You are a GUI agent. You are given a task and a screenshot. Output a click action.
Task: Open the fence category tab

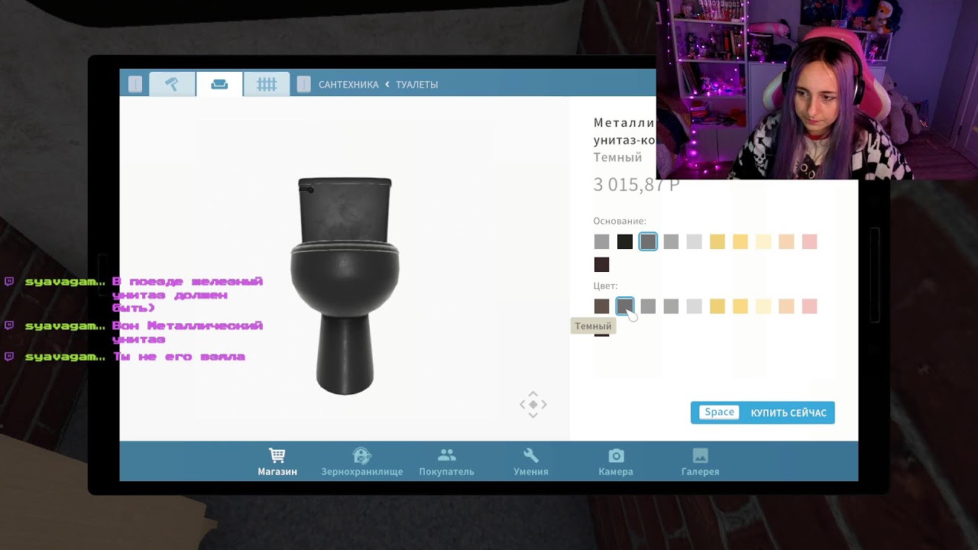267,84
